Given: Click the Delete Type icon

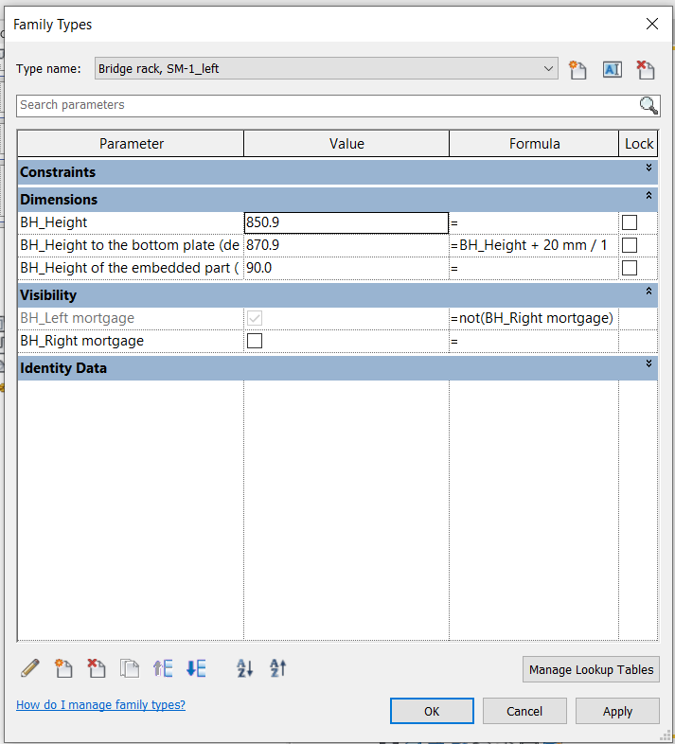Looking at the screenshot, I should 646,69.
